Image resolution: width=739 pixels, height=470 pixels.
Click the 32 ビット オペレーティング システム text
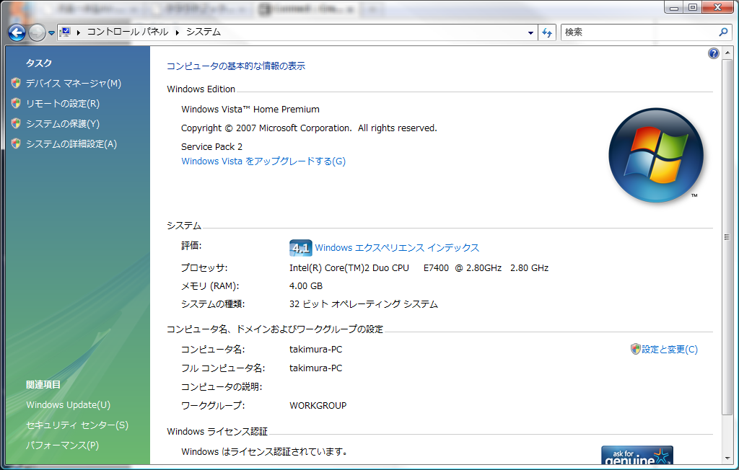(364, 304)
